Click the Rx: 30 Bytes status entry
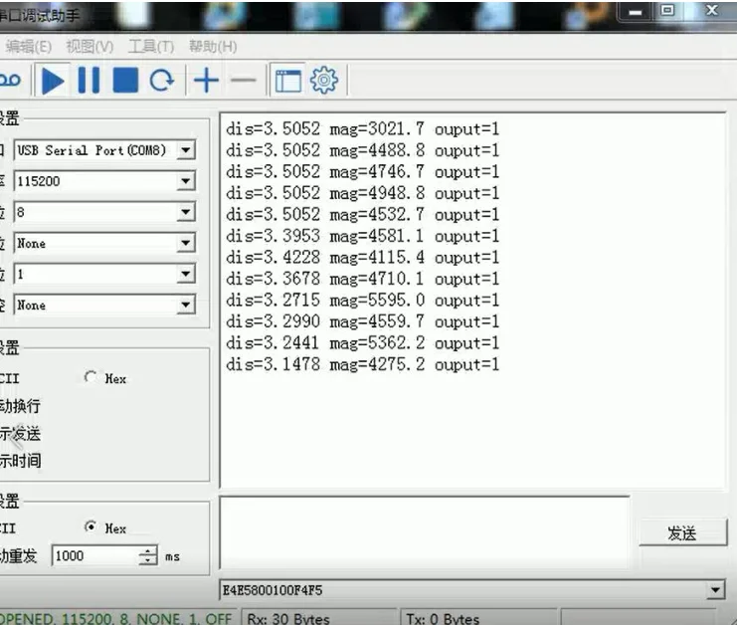The height and width of the screenshot is (625, 737). click(288, 618)
